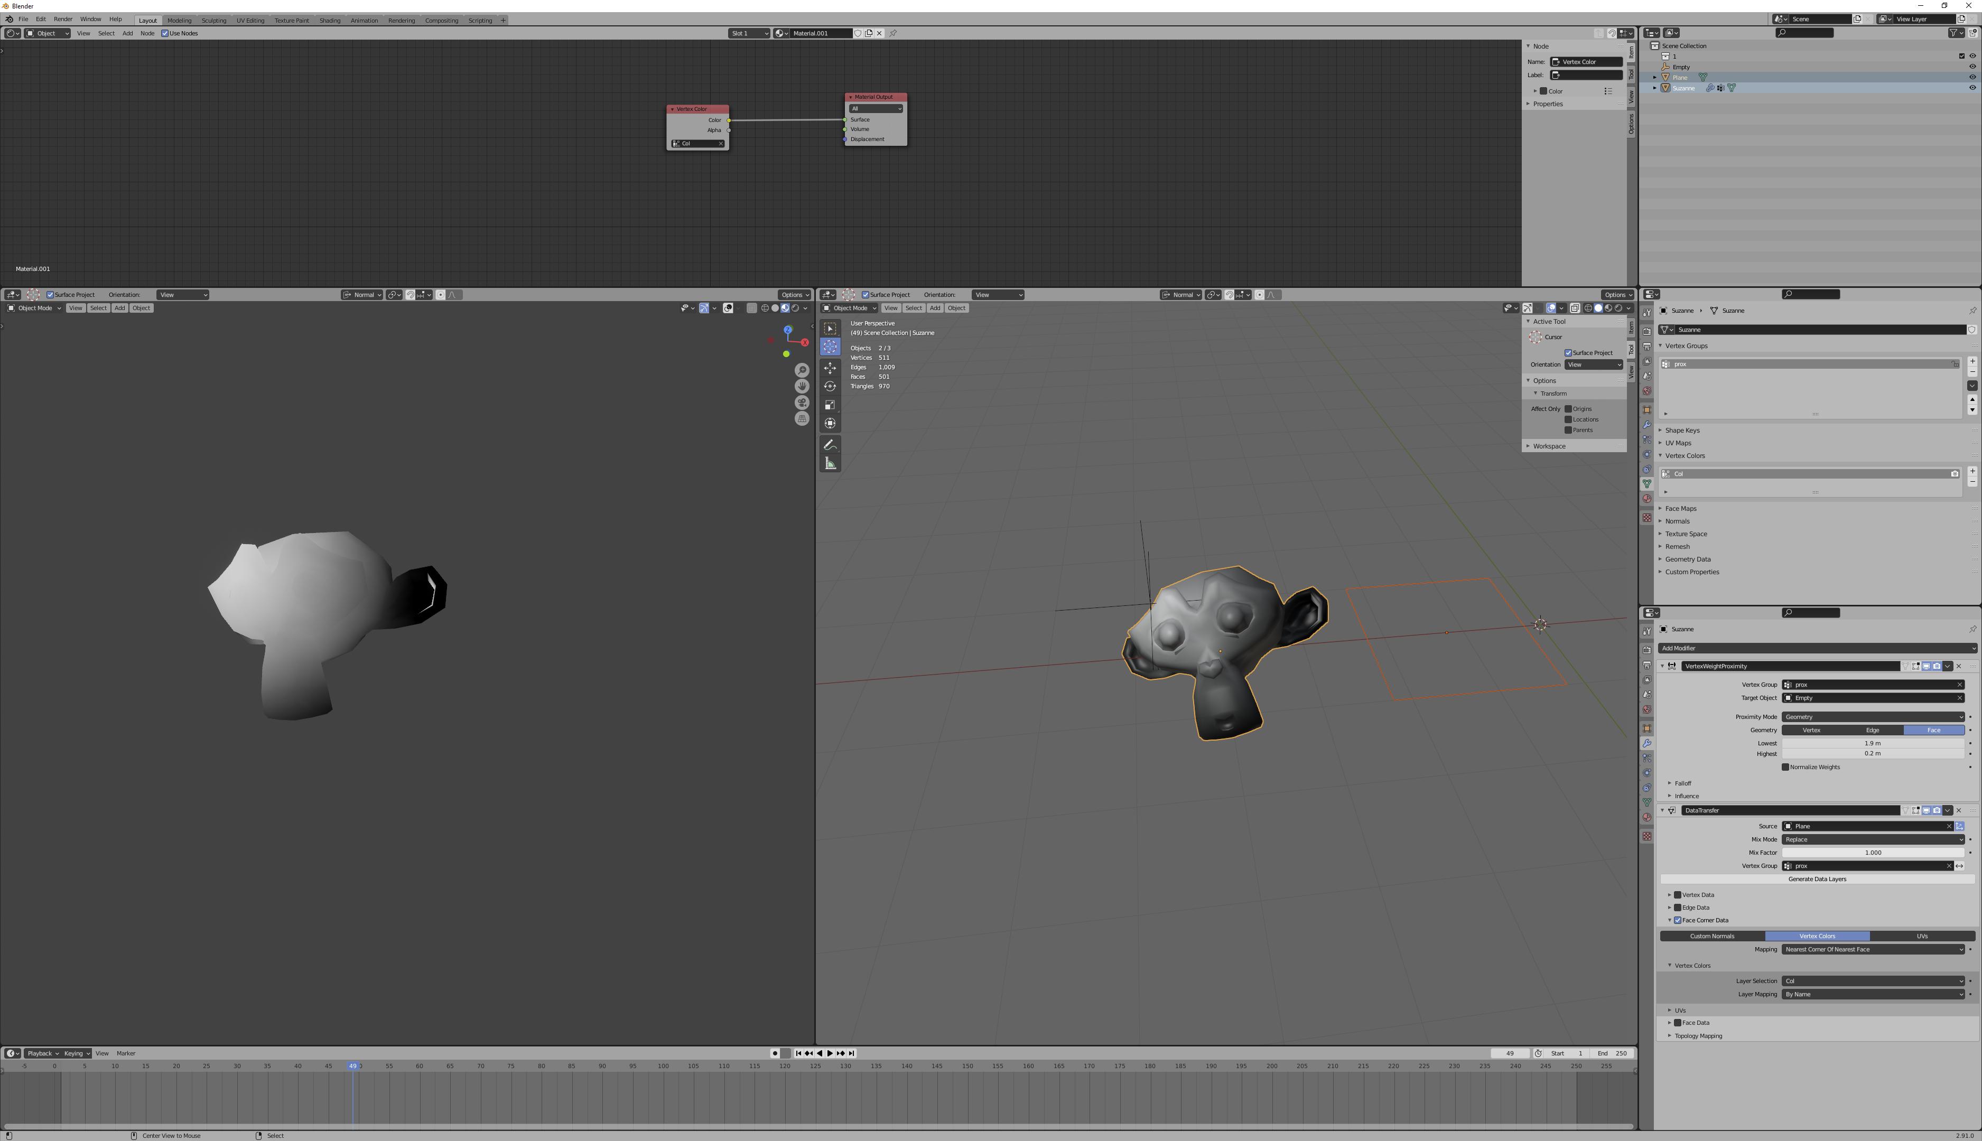Click the pan hand gizmo in left viewport
Screen dimensions: 1982x1141
point(802,386)
